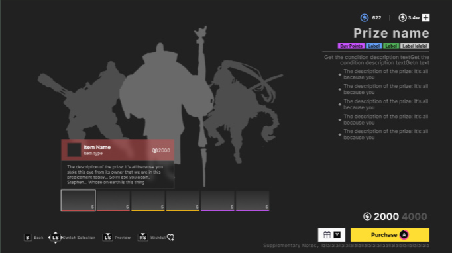Screen dimensions: 452x253
Task: Select the highlighted first item thumbnail
Action: point(78,201)
